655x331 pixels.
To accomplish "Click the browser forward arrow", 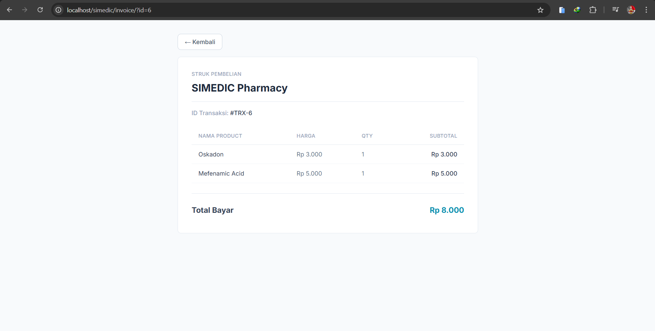I will (25, 10).
